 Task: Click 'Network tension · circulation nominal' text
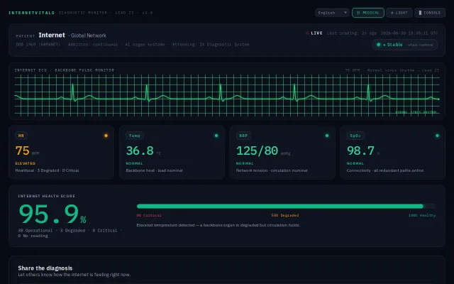272,170
